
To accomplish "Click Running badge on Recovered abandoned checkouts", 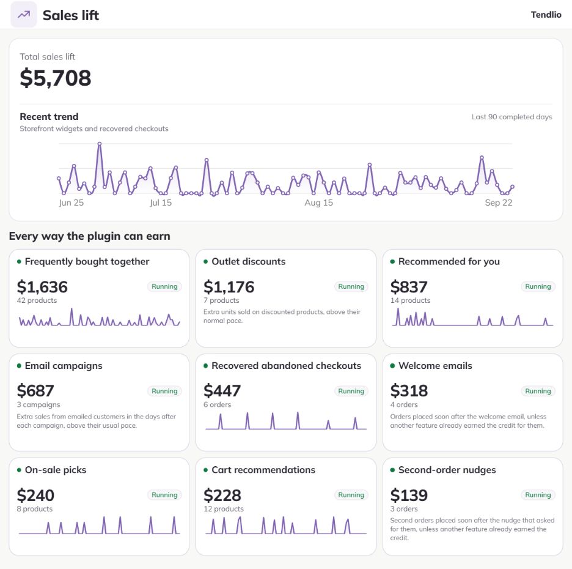I will click(x=351, y=391).
